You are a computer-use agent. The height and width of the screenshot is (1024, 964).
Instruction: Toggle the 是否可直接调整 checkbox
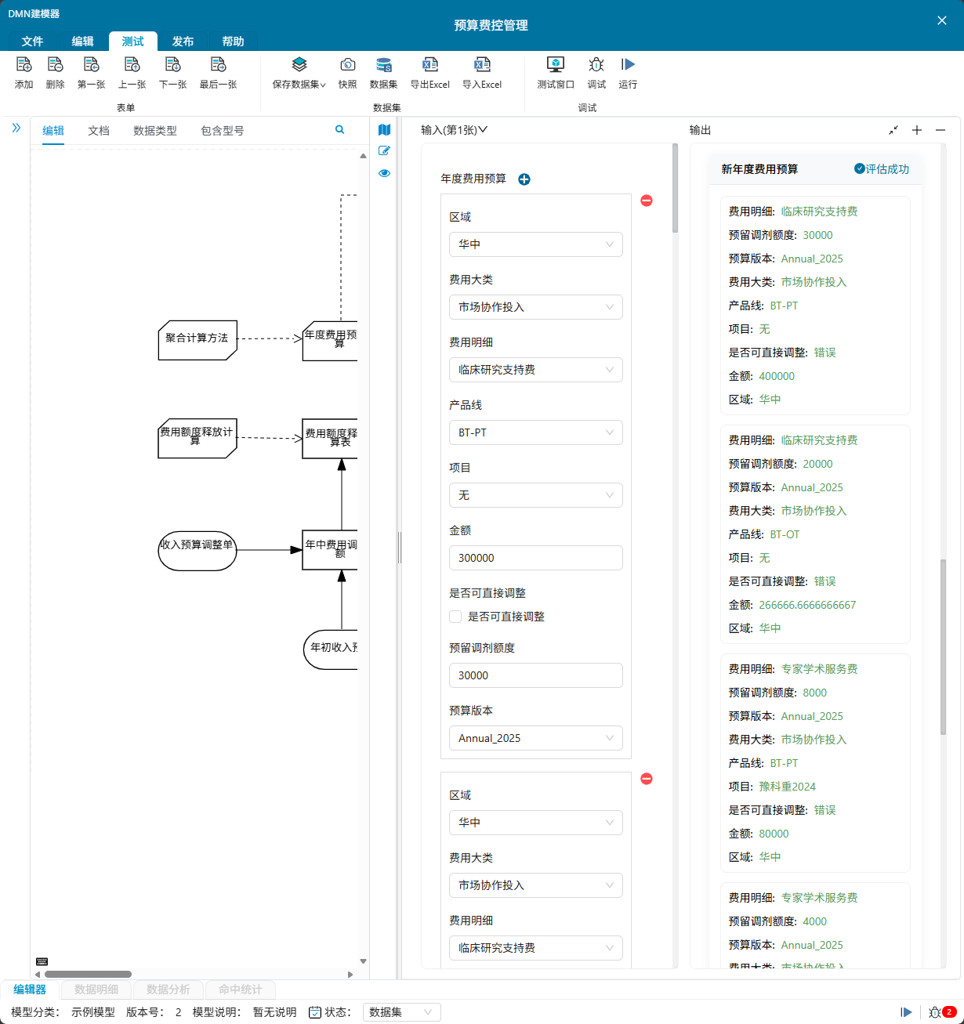click(x=455, y=617)
